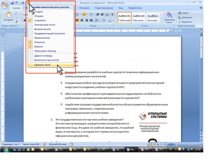The image size is (210, 168).
Task: Open the Стили dialog launcher
Action: pos(174,26)
